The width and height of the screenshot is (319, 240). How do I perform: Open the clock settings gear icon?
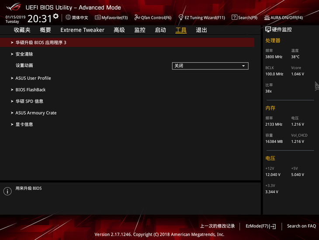click(56, 16)
